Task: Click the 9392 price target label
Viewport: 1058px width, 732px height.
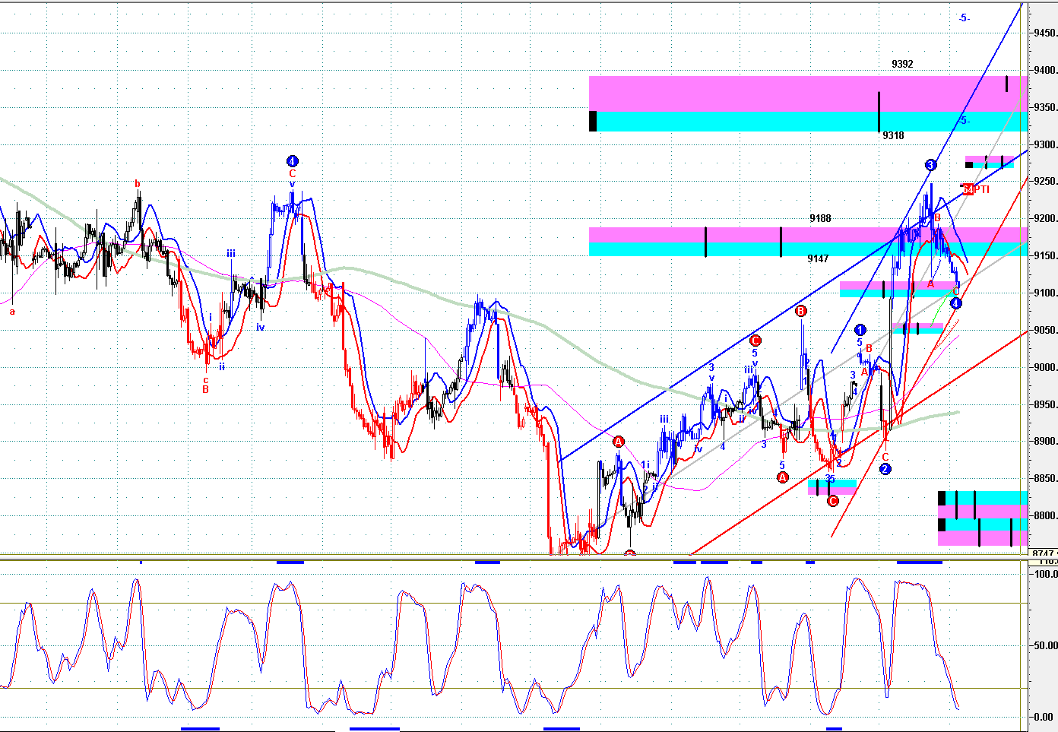Action: pyautogui.click(x=902, y=65)
